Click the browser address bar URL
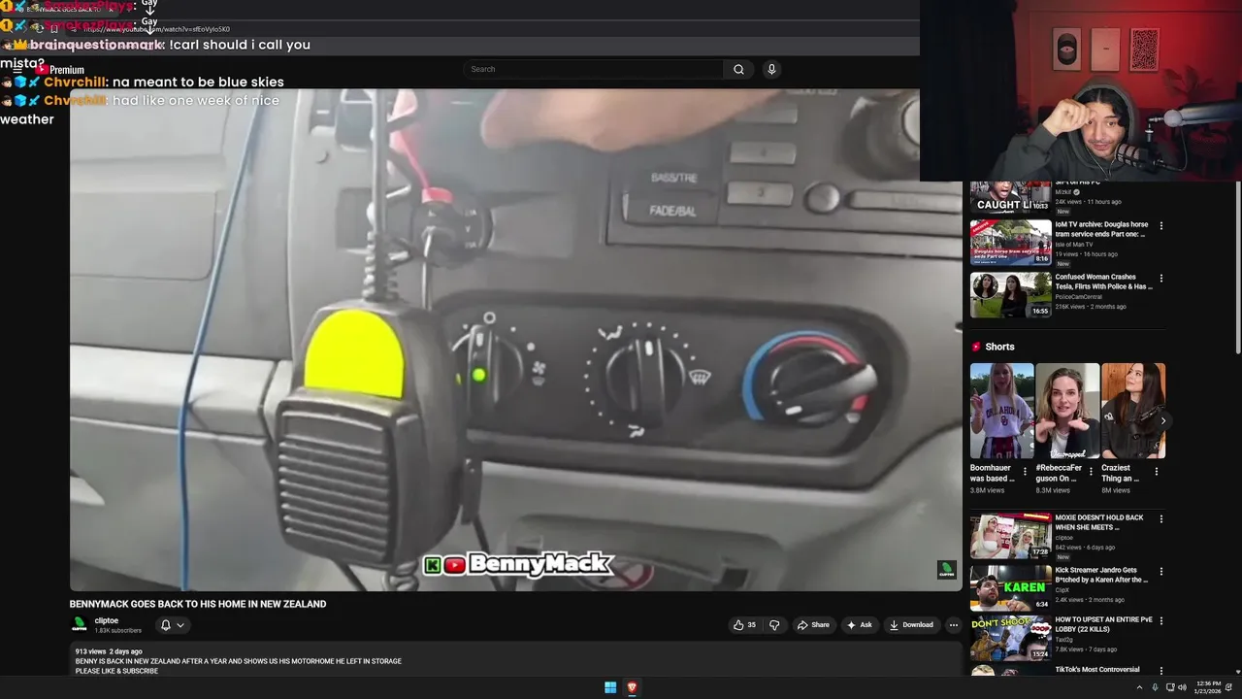 click(x=157, y=29)
